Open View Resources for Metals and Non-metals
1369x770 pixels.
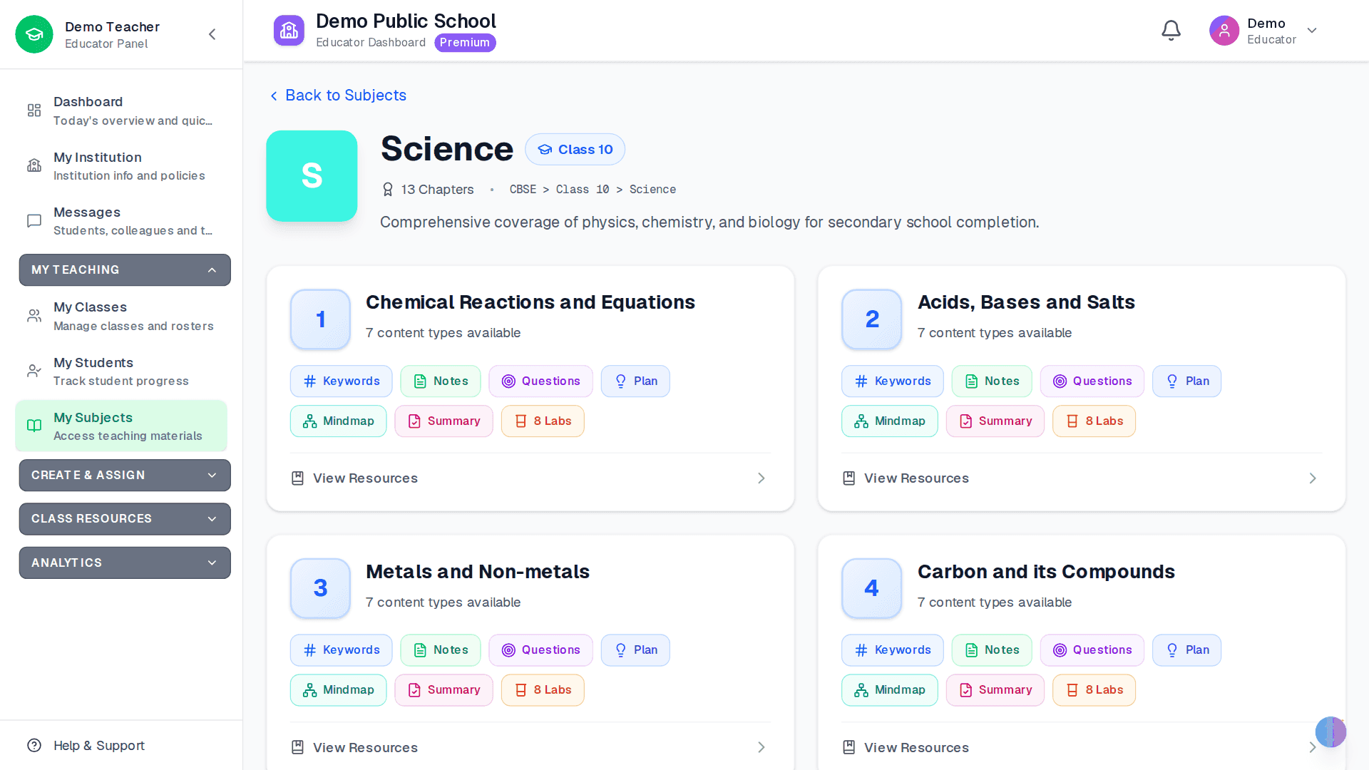coord(530,747)
